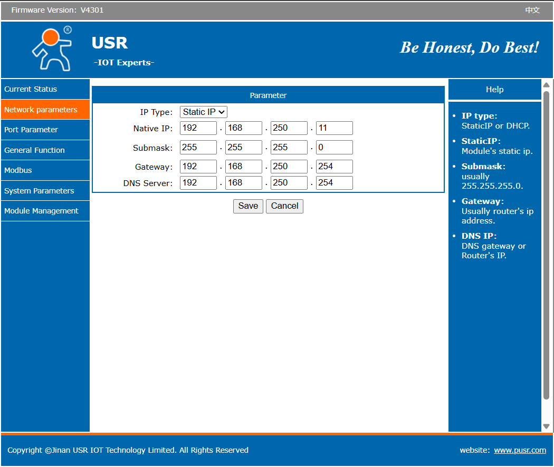Focus the first octet field of Submask

point(198,148)
